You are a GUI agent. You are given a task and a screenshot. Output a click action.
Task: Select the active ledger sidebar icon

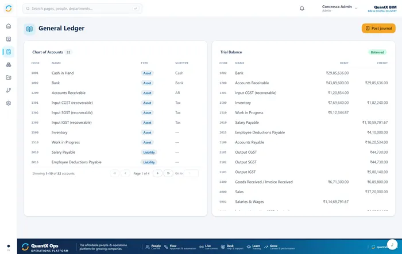tap(9, 52)
